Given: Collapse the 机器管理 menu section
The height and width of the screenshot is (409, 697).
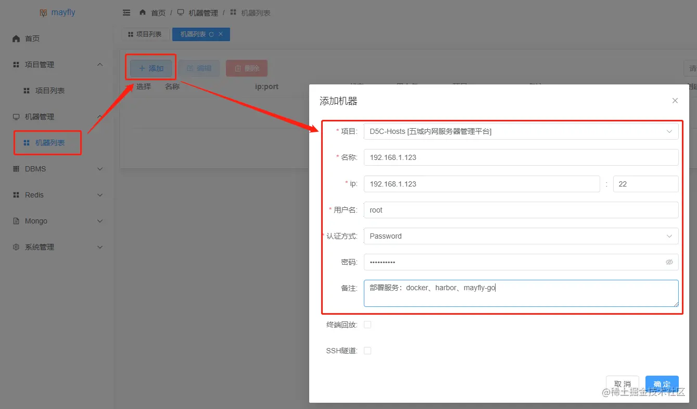Looking at the screenshot, I should (100, 117).
